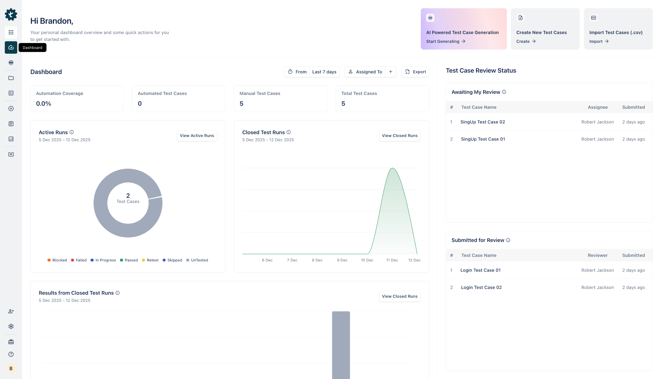
Task: Click the Dashboard gauge sidebar icon
Action: click(11, 47)
